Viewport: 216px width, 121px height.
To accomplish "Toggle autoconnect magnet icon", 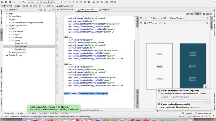I will [145, 23].
